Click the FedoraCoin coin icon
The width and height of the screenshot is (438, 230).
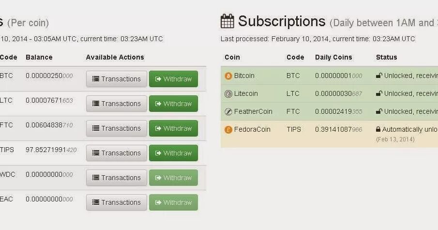[x=228, y=129]
